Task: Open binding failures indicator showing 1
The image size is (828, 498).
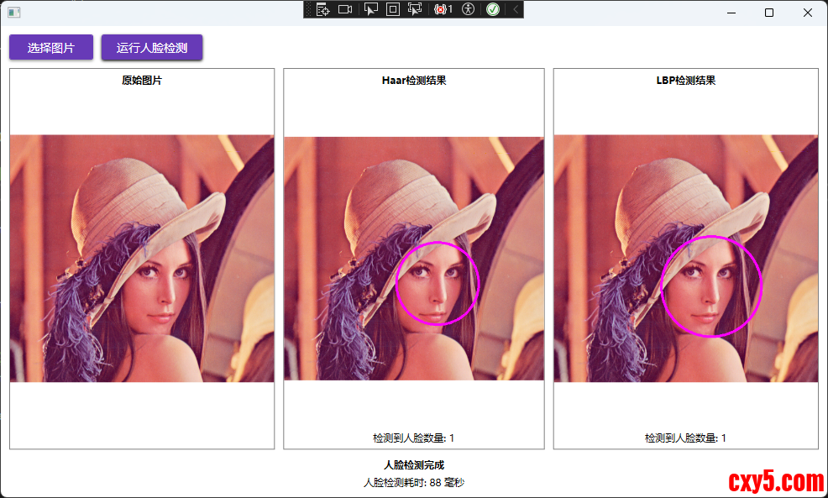Action: point(443,9)
